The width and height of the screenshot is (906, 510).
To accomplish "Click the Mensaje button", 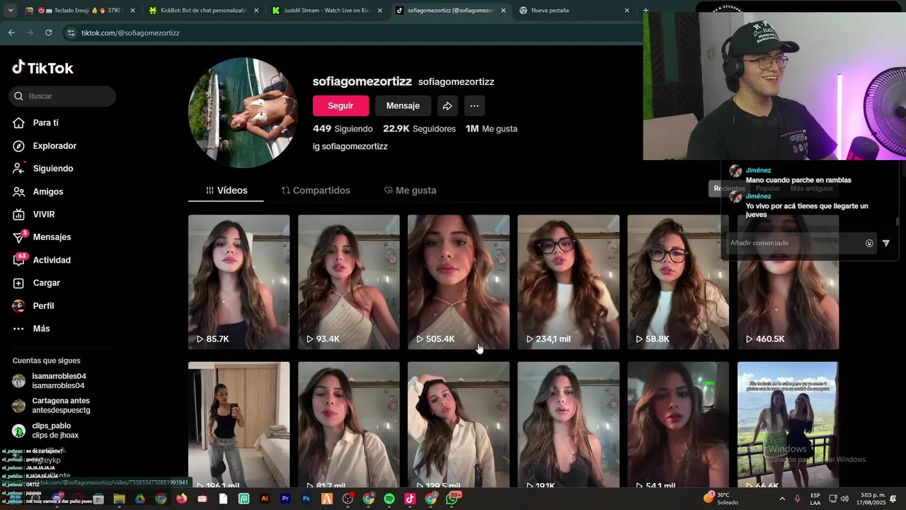I will click(403, 106).
